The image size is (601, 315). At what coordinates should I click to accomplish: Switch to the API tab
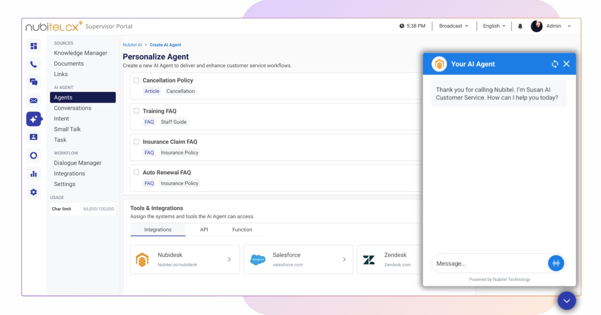coord(204,230)
